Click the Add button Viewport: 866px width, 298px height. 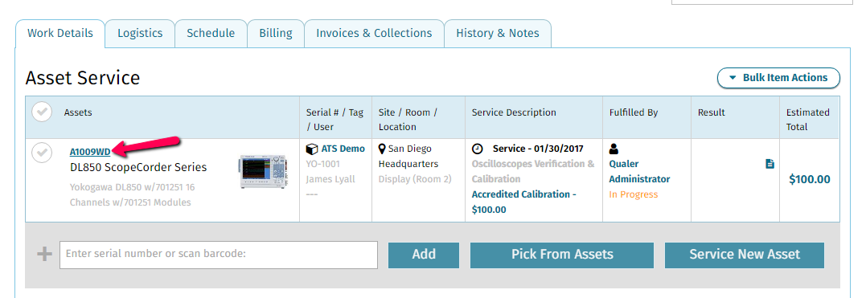coord(424,255)
